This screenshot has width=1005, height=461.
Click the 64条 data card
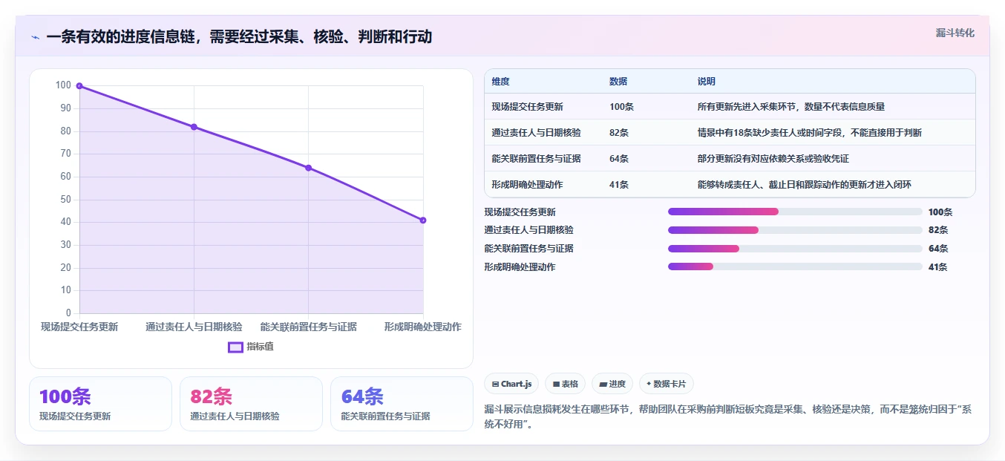point(402,404)
